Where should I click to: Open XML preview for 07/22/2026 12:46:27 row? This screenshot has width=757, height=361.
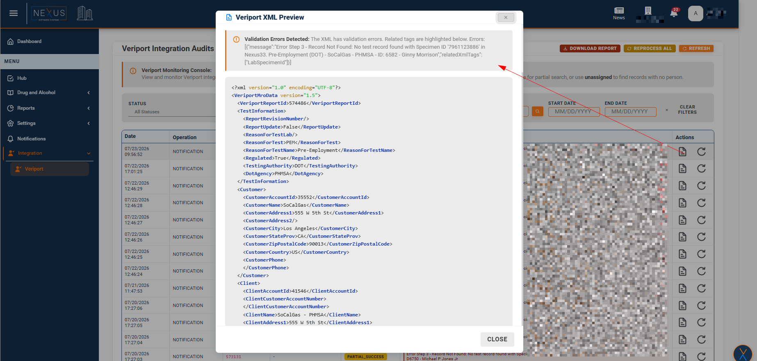click(x=682, y=220)
